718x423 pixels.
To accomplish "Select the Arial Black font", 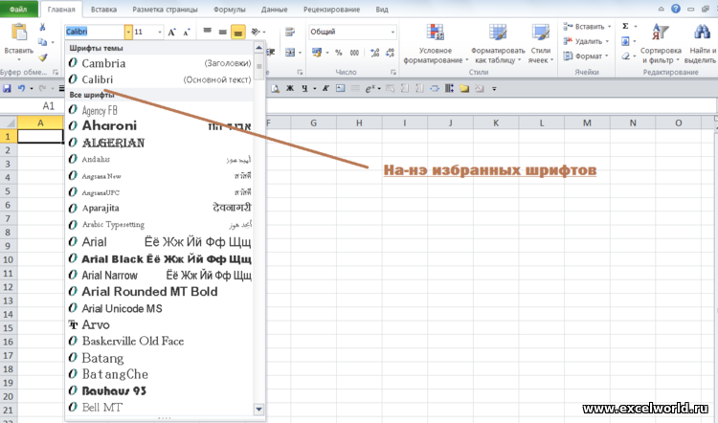I will (x=159, y=258).
